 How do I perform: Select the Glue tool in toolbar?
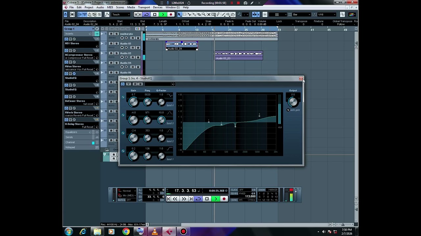click(194, 14)
